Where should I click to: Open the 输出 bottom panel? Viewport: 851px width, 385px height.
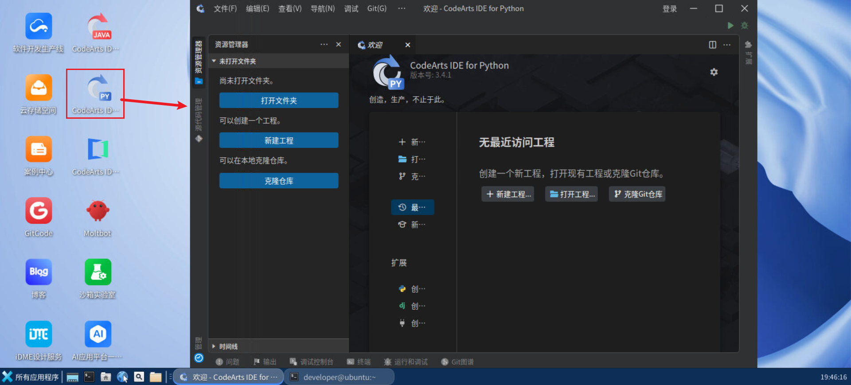[x=265, y=362]
